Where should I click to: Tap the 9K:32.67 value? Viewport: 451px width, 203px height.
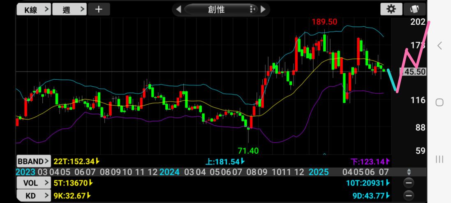click(72, 196)
